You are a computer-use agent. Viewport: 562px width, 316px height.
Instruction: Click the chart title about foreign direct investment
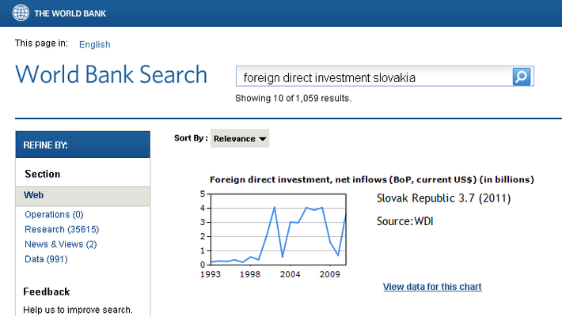[372, 179]
